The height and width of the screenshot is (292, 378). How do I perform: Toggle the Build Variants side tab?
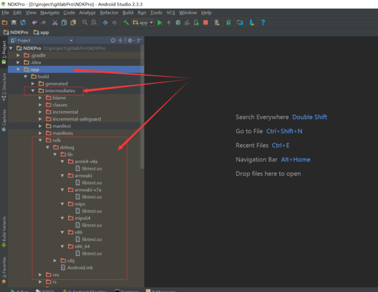(x=4, y=231)
